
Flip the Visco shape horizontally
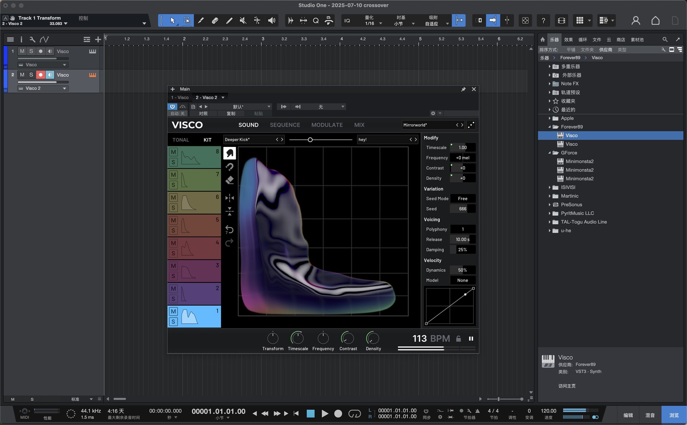tap(230, 198)
